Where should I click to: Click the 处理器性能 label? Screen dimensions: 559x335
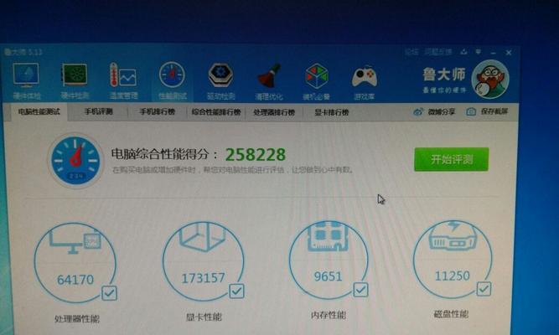[77, 318]
